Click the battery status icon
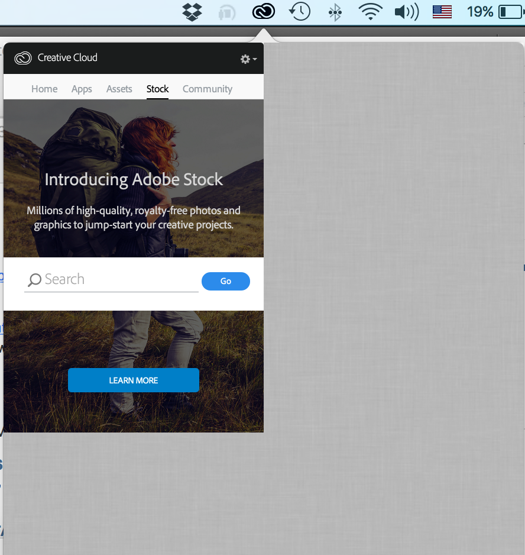This screenshot has height=555, width=525. (x=511, y=12)
